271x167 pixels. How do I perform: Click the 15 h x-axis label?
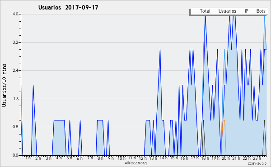[x=174, y=158]
